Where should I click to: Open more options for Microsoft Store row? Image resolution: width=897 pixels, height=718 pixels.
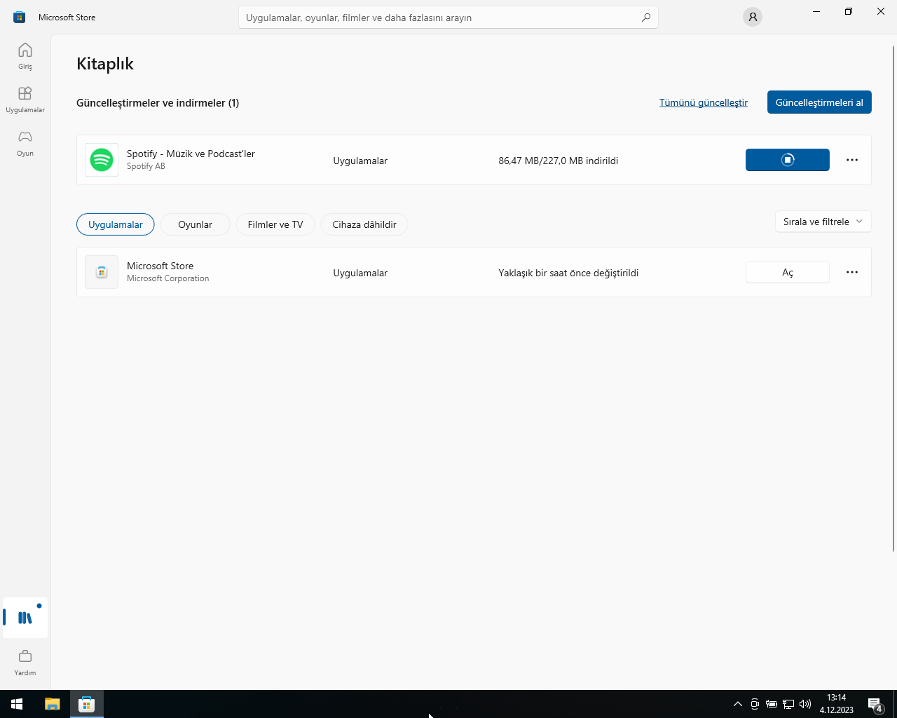[852, 272]
